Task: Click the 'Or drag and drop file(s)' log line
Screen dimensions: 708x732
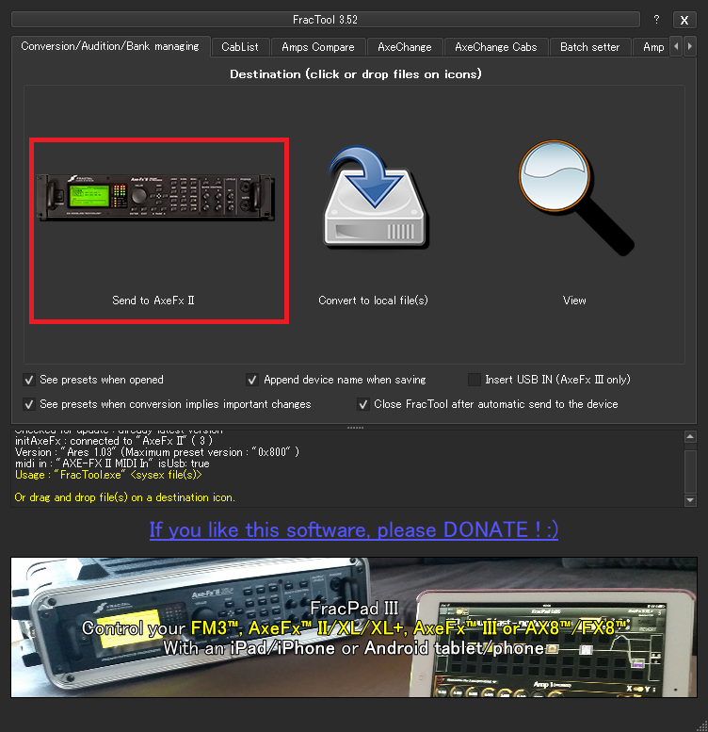Action: (124, 497)
